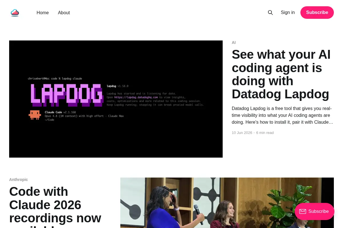Click the "6 min read" label
343x228 pixels.
265,133
